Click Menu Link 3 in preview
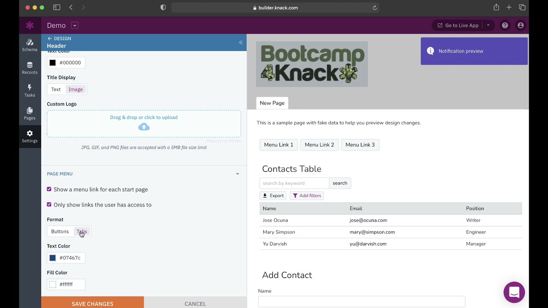Viewport: 548px width, 308px height. click(360, 145)
